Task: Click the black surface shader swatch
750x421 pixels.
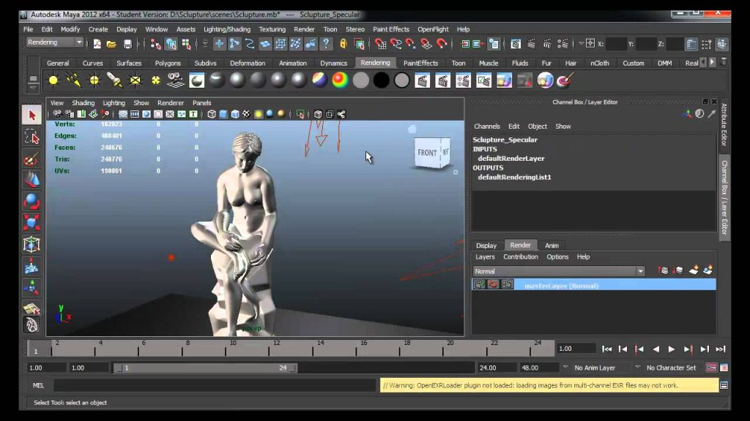Action: coord(381,80)
